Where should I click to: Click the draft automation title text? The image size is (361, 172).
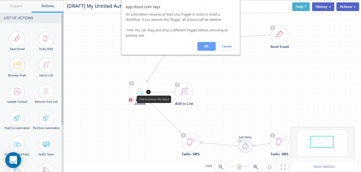click(x=94, y=6)
